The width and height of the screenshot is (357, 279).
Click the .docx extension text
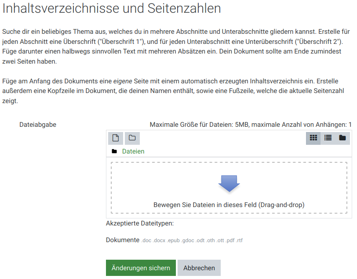click(x=159, y=241)
